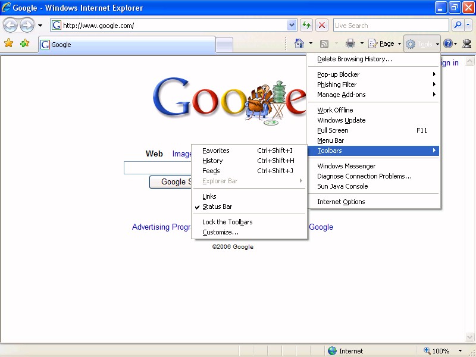The height and width of the screenshot is (357, 476).
Task: Toggle the Links toolbar entry
Action: 249,196
